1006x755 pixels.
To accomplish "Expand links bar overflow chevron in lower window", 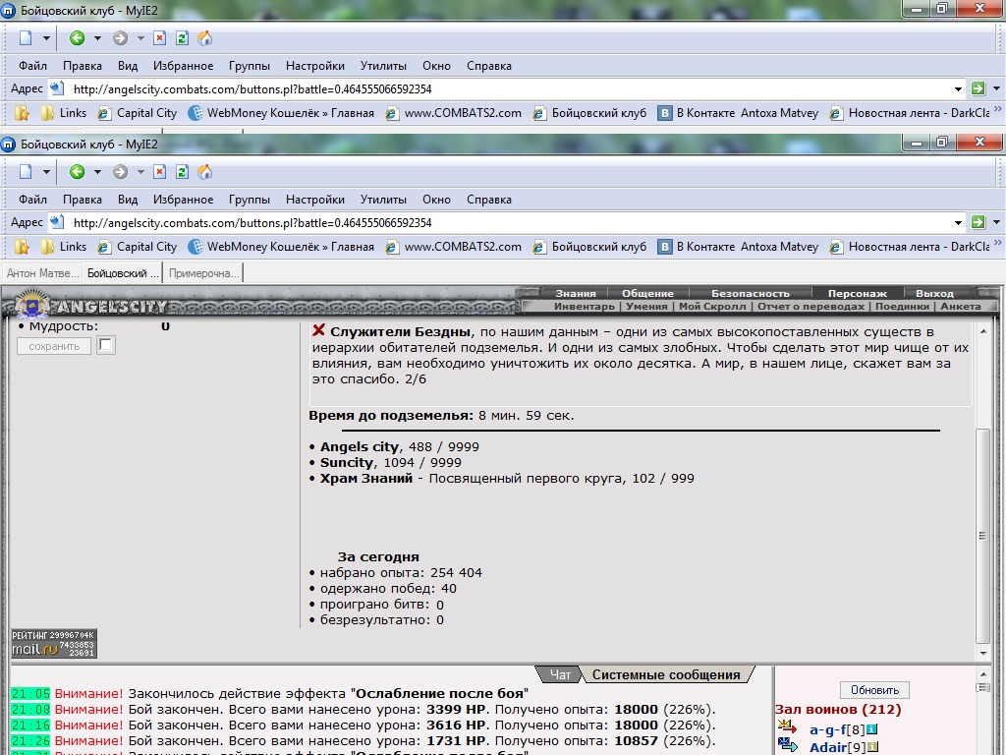I will 998,243.
